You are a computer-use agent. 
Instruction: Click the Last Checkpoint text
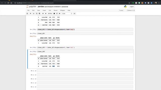coord(53,7)
